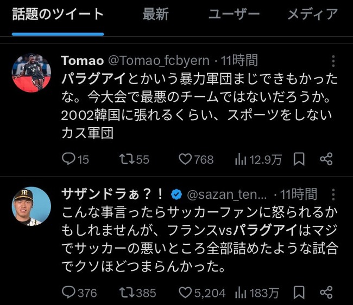Switch to the ユーザー tab
This screenshot has width=353, height=305.
[x=234, y=14]
